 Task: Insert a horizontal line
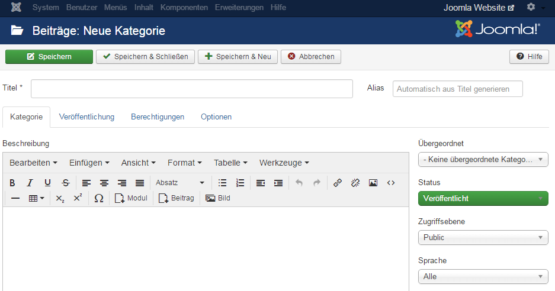[x=15, y=198]
